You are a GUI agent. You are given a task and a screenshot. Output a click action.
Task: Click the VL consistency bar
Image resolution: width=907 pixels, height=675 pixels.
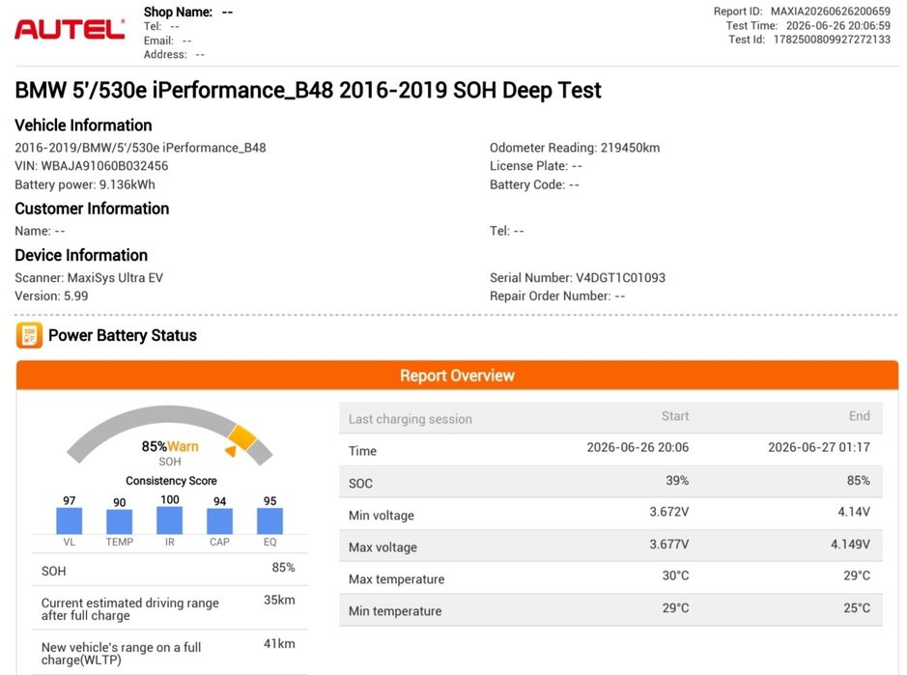coord(69,520)
